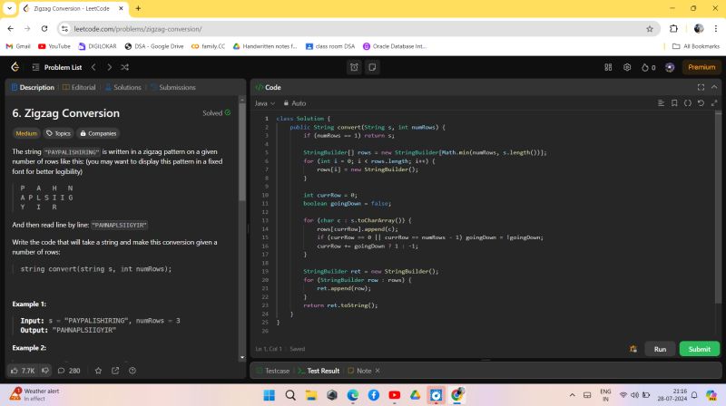The height and width of the screenshot is (406, 726).
Task: Switch to the Solutions tab
Action: click(x=123, y=87)
